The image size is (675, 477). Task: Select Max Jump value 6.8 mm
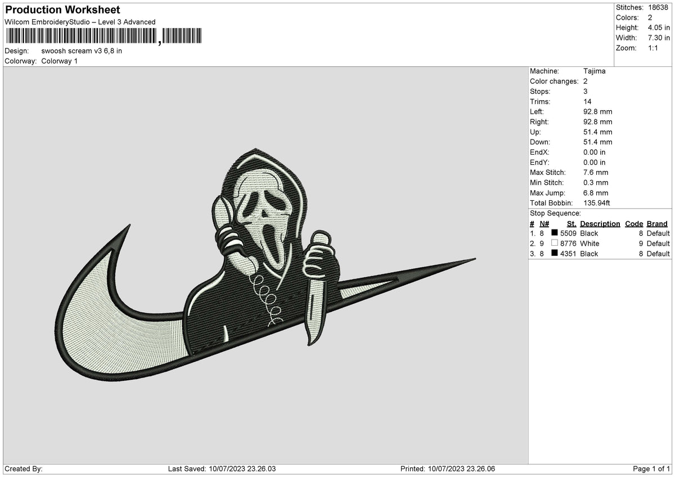click(x=596, y=193)
